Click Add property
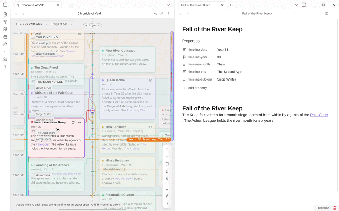Viewport: 339px width, 211px height. [195, 88]
